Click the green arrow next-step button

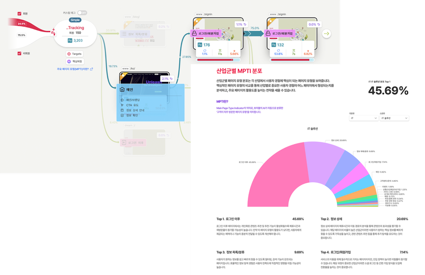pyautogui.click(x=326, y=33)
